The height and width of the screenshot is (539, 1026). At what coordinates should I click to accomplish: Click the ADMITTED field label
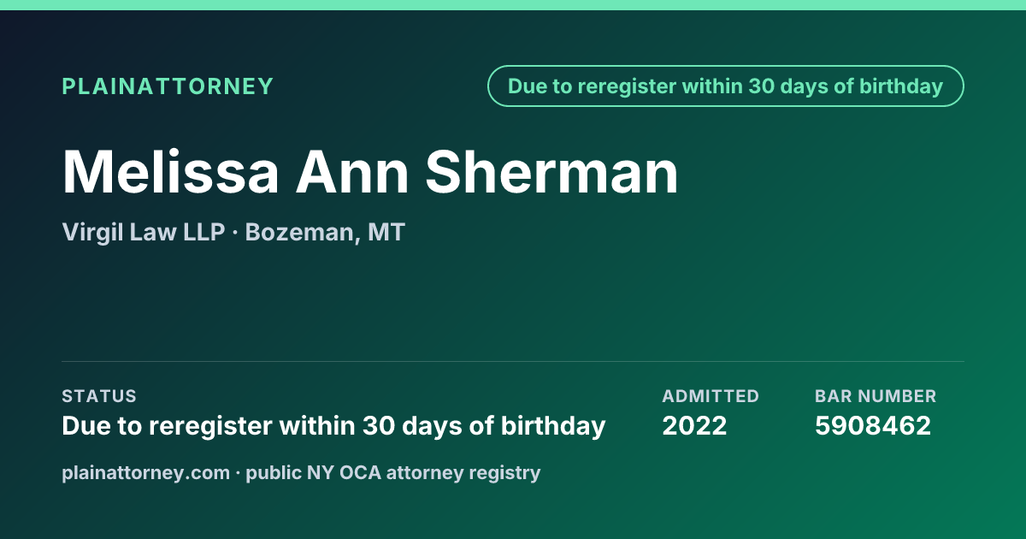[x=711, y=396]
